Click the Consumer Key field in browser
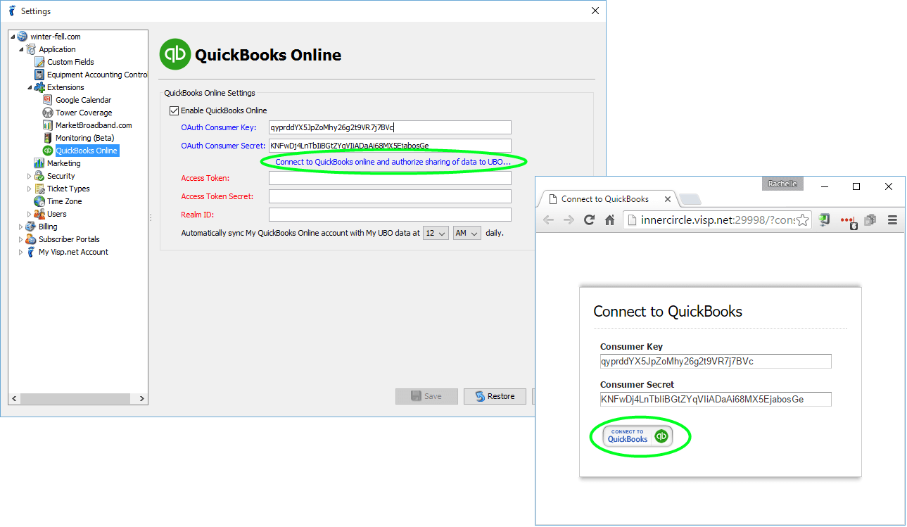The image size is (907, 527). pos(715,362)
